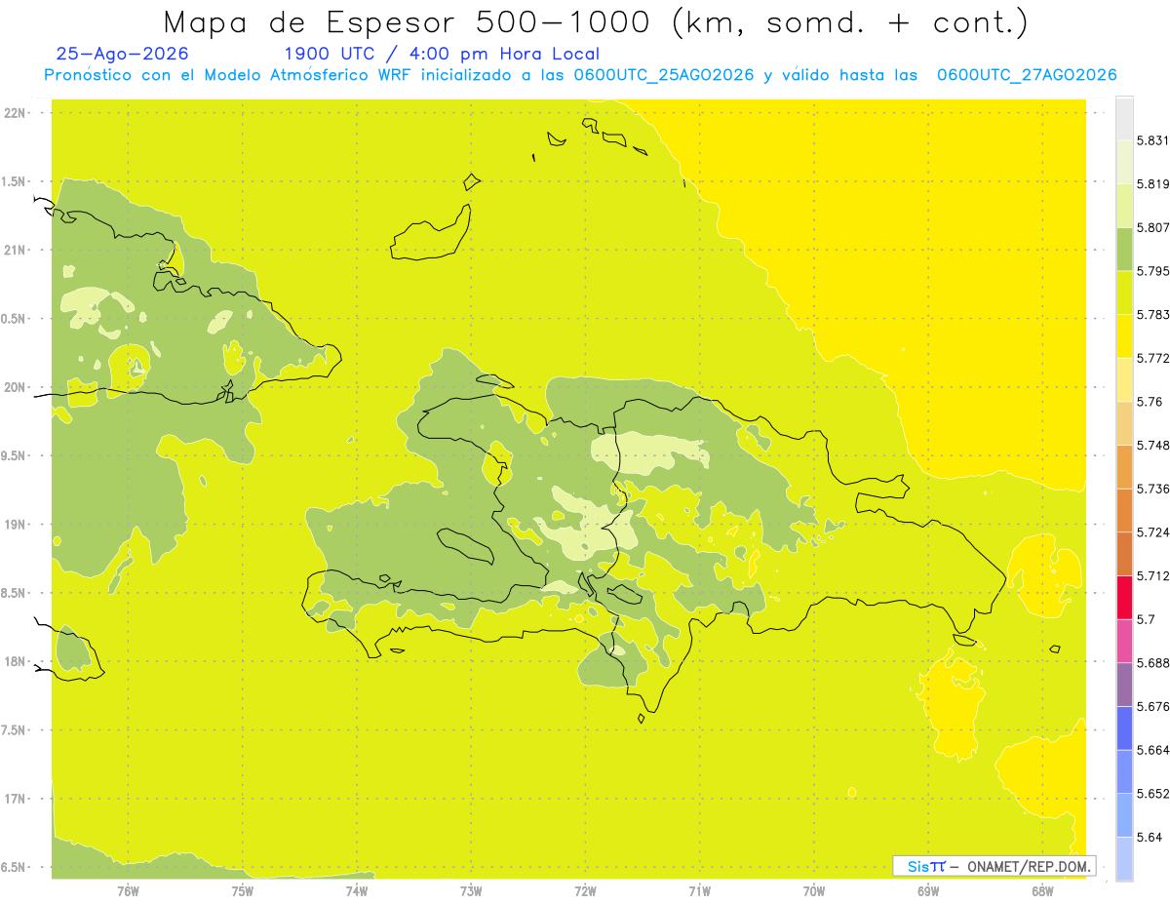
Task: Click the longitude label 75W
Action: tap(242, 890)
